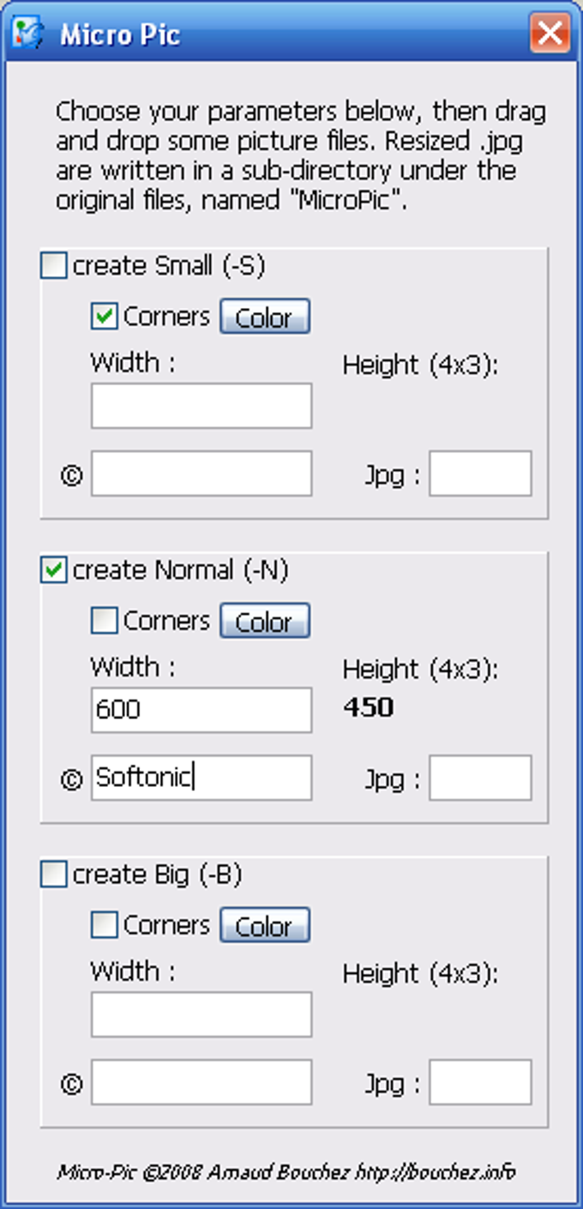The width and height of the screenshot is (583, 1209).
Task: Disable the create Normal (-N) checkbox
Action: 53,571
